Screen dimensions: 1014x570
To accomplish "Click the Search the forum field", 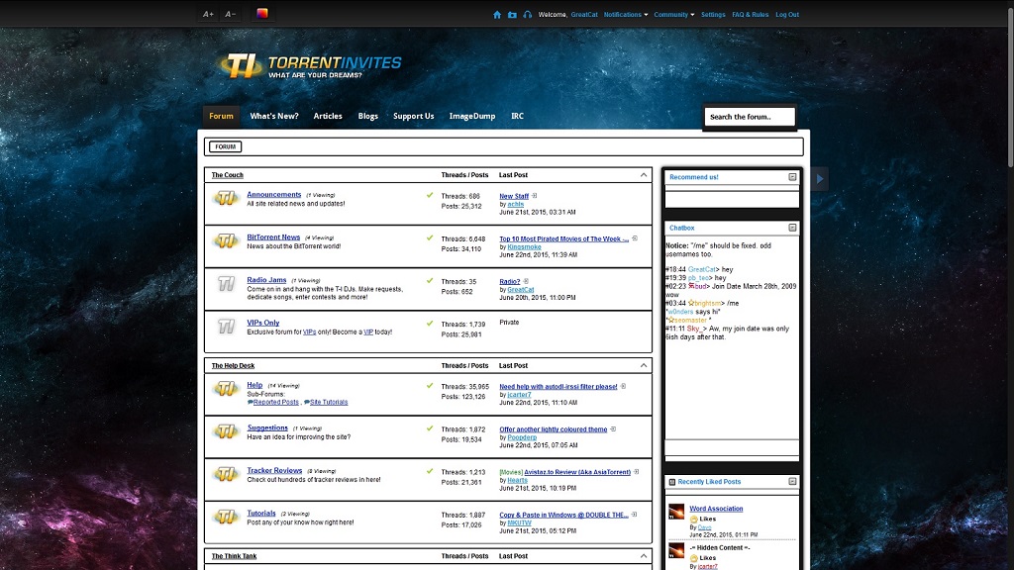I will coord(750,117).
